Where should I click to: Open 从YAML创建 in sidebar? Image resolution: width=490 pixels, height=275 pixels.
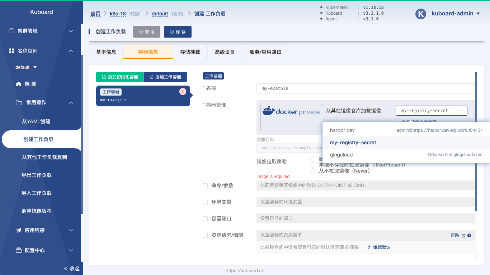[x=36, y=121]
